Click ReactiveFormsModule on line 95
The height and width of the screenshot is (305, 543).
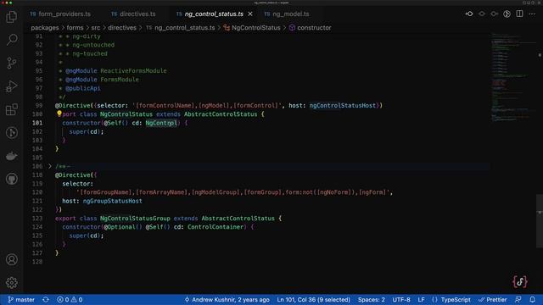pos(133,71)
